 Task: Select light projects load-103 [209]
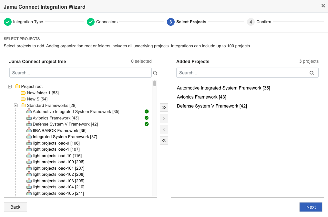coord(58,181)
